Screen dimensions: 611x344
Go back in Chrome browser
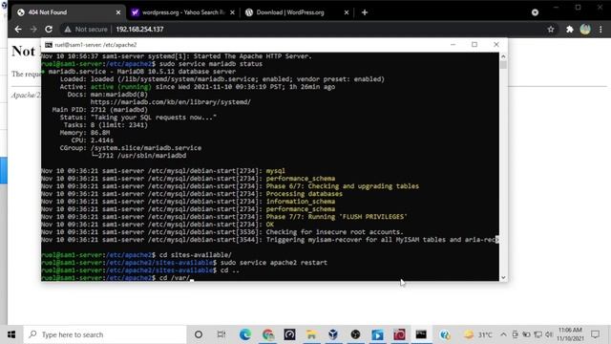click(18, 30)
